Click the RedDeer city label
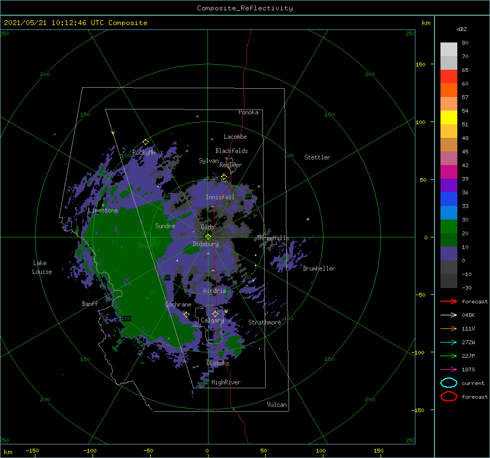 231,165
